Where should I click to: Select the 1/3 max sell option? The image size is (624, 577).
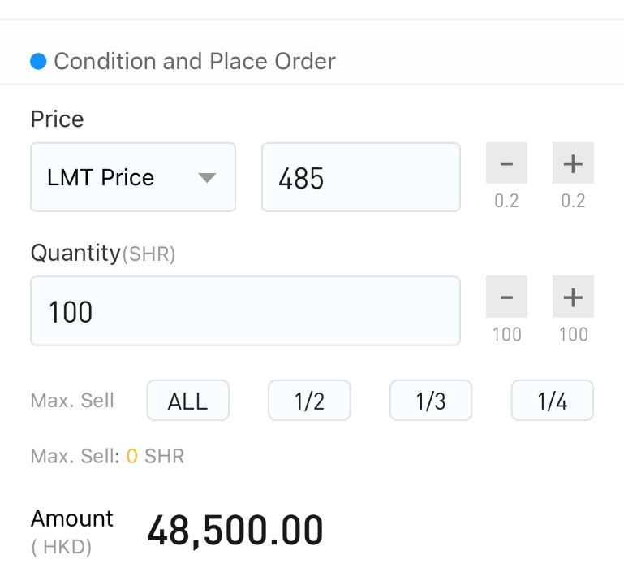[431, 400]
